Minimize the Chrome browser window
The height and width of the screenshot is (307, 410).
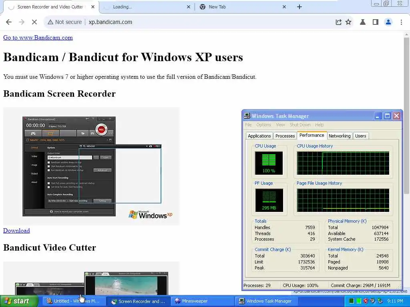376,4
